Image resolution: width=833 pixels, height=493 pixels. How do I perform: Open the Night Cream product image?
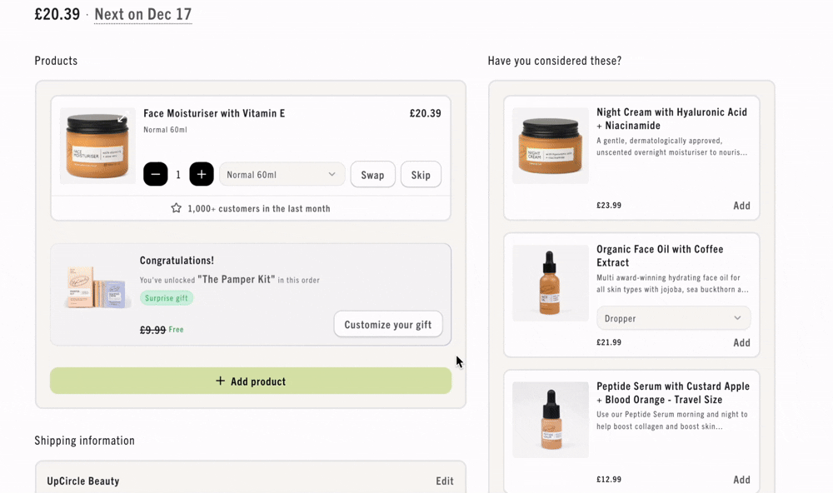coord(551,146)
